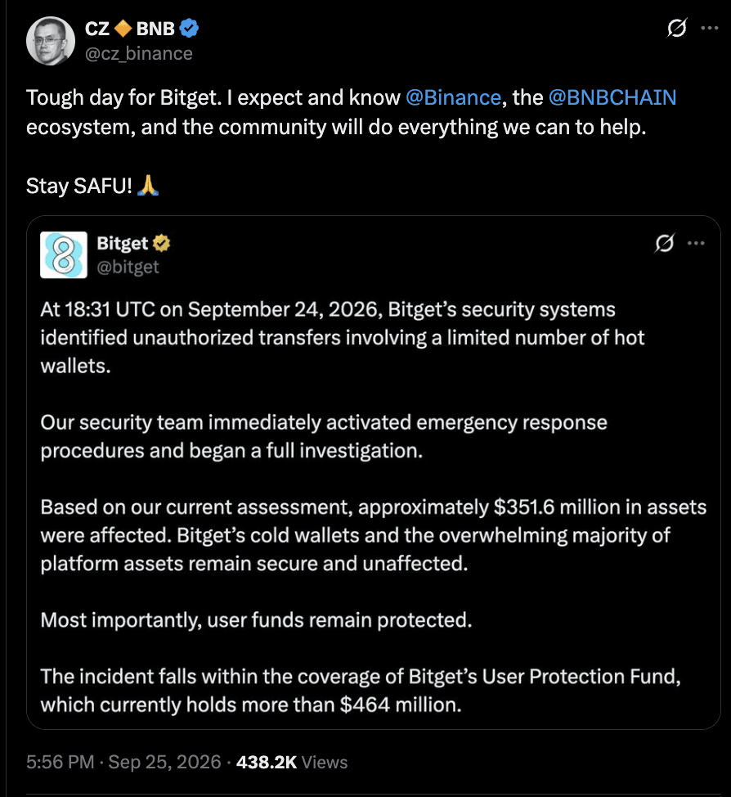Open the @Binance mention link
This screenshot has width=731, height=797.
point(453,97)
